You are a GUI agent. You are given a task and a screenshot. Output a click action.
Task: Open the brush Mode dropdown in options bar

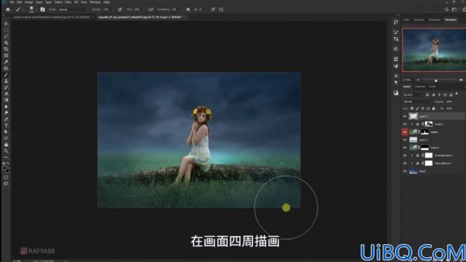coord(73,9)
